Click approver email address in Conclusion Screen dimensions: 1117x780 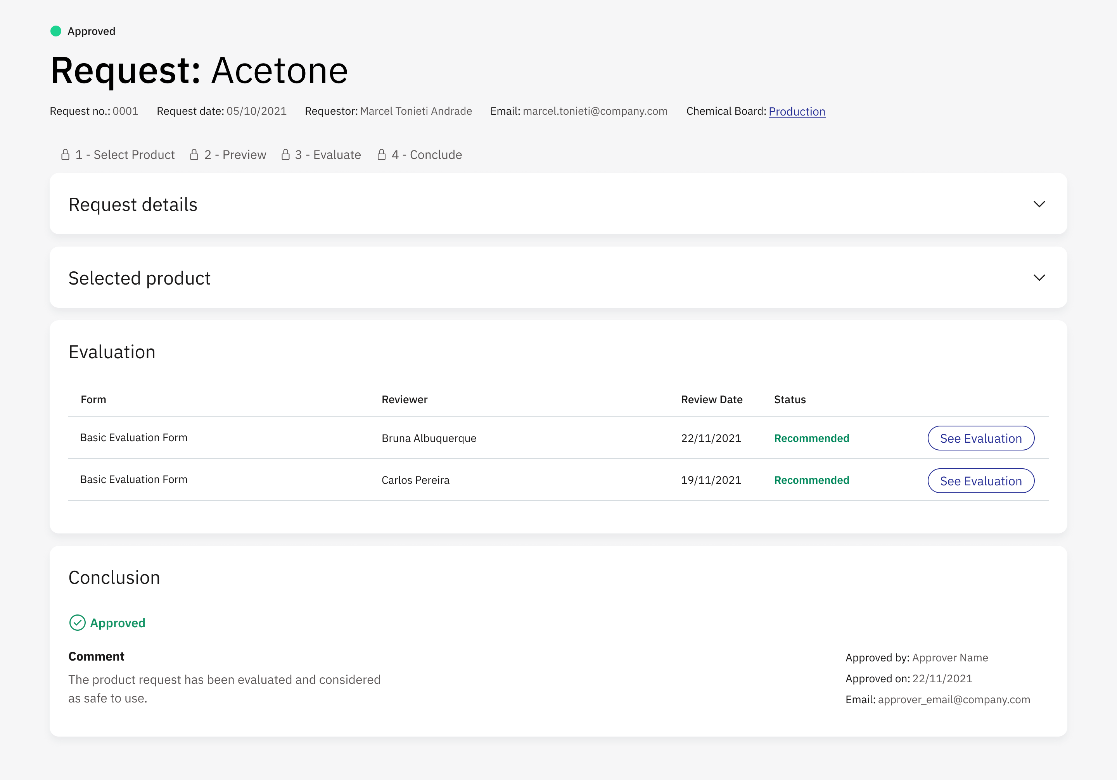954,699
